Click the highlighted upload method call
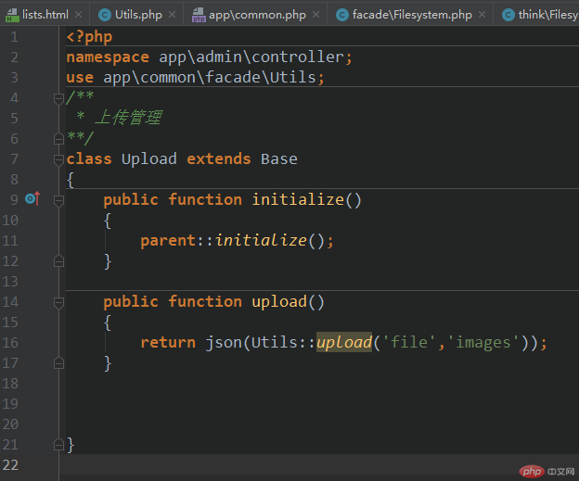 pos(344,343)
